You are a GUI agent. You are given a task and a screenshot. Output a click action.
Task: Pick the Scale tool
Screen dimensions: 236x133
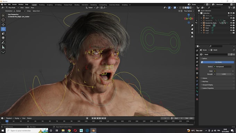tap(3, 33)
